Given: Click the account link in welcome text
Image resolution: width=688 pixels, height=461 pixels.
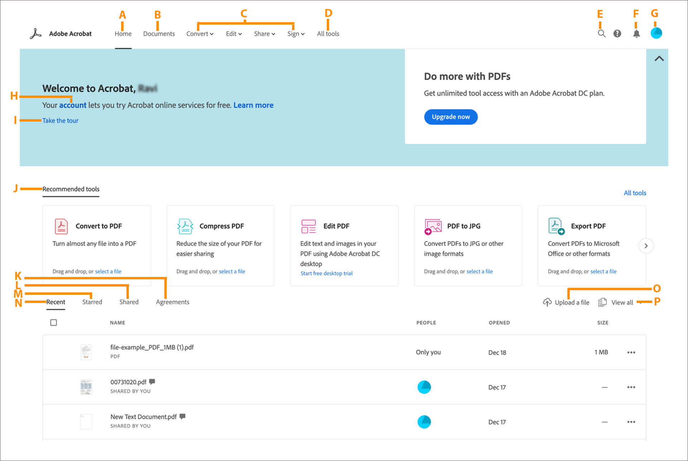Looking at the screenshot, I should [73, 105].
